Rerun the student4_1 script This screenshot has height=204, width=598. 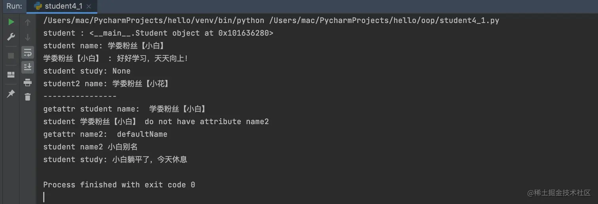click(x=11, y=22)
